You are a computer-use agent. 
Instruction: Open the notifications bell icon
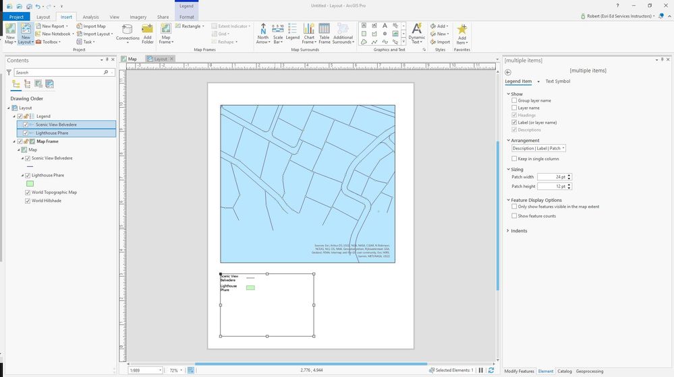coord(661,16)
